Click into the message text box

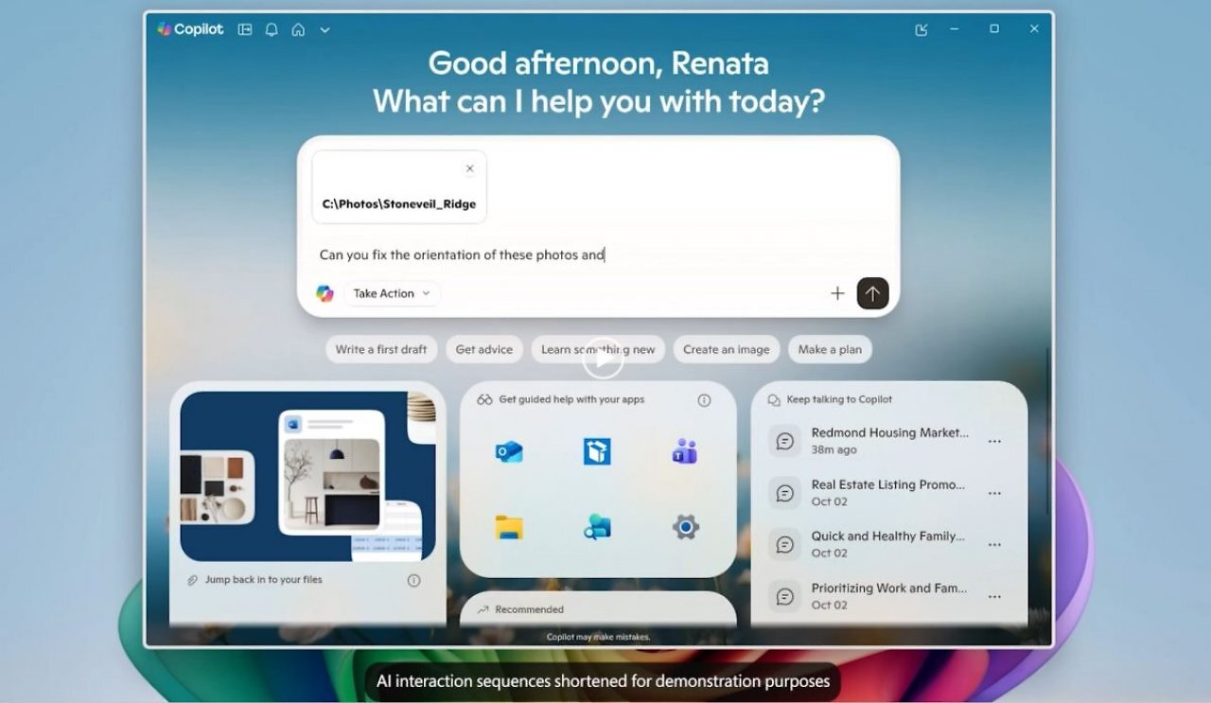coord(598,255)
